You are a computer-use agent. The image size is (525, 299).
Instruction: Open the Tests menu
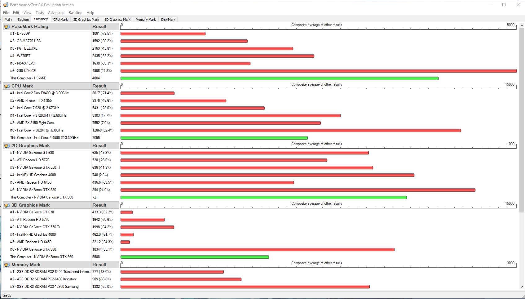[x=40, y=13]
